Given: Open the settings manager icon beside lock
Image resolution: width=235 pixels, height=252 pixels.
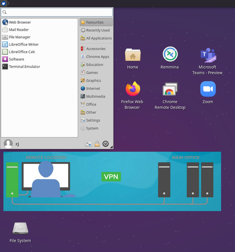Looking at the screenshot, I should pyautogui.click(x=89, y=144).
